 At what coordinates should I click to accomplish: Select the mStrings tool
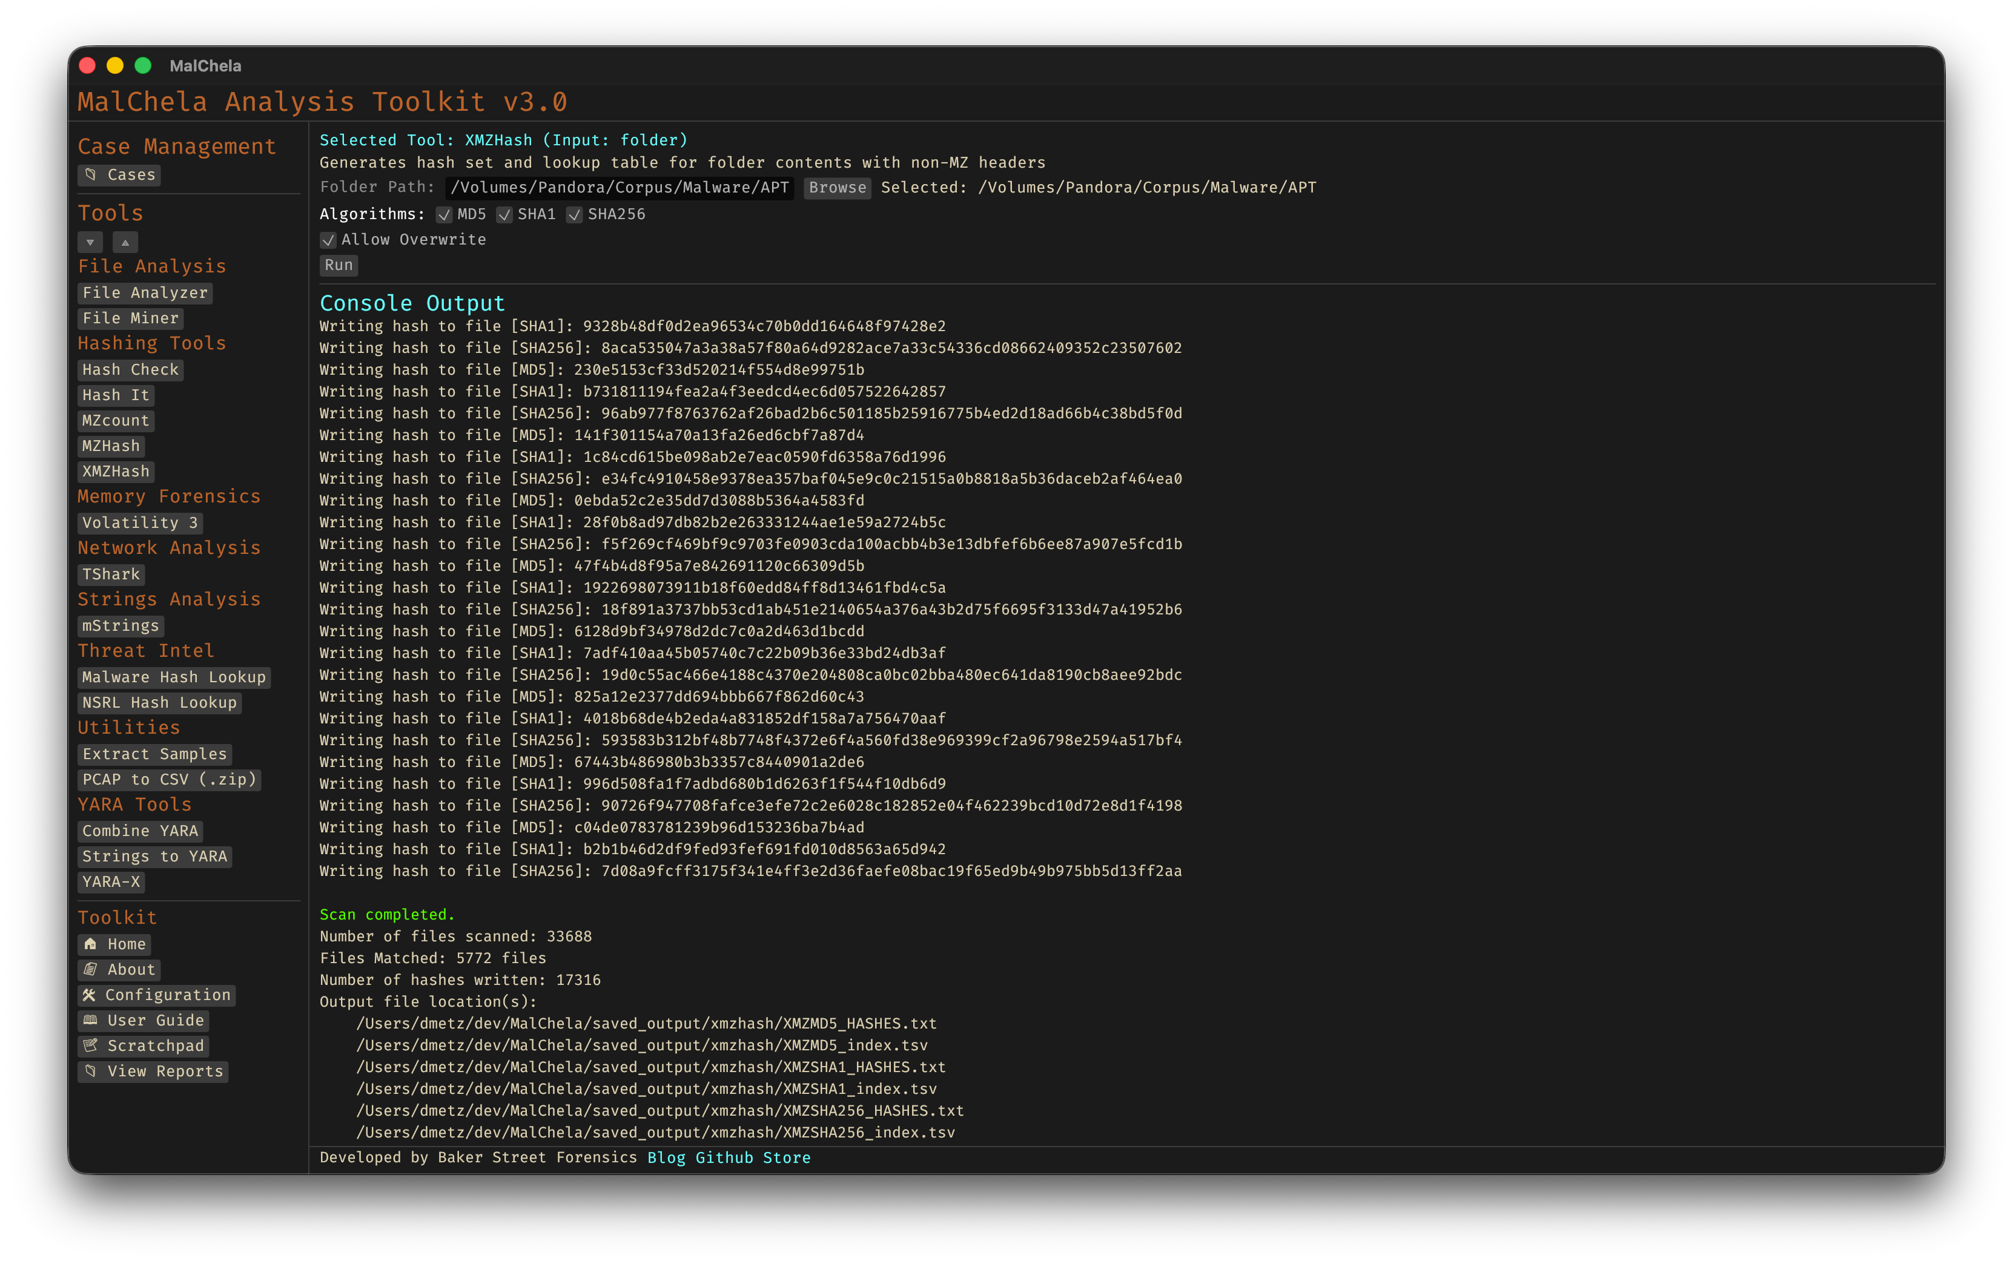pos(121,626)
